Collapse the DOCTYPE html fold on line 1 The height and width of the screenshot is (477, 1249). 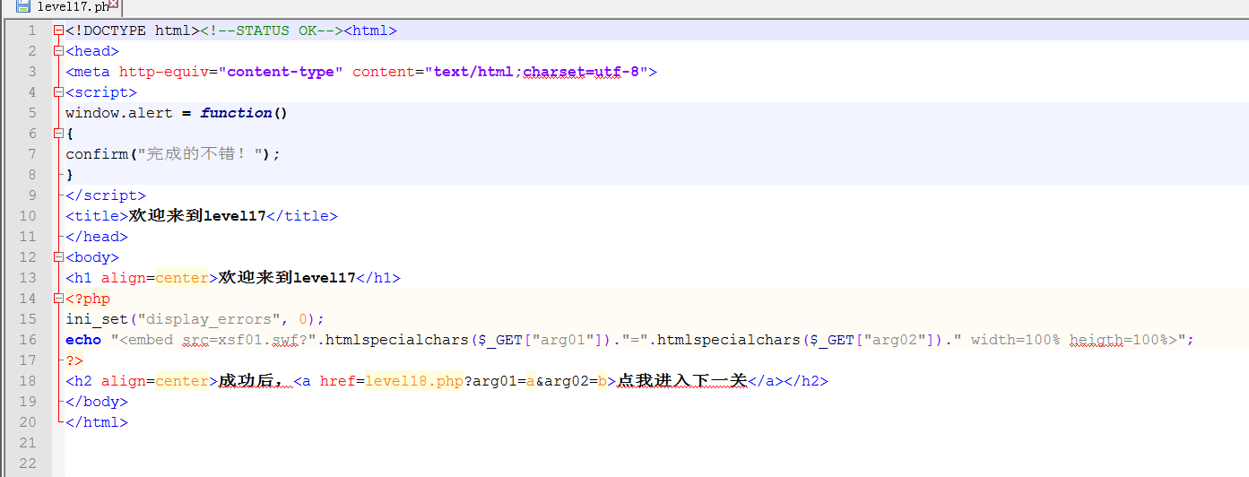(58, 30)
